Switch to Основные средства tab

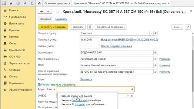(56, 3)
